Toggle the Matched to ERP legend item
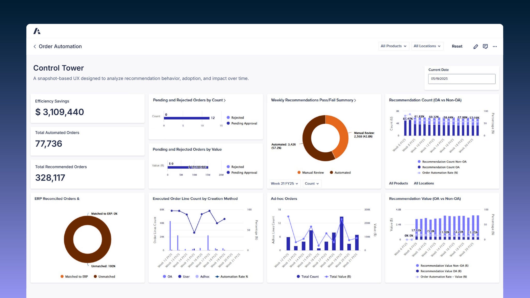The image size is (530, 298). click(x=74, y=277)
